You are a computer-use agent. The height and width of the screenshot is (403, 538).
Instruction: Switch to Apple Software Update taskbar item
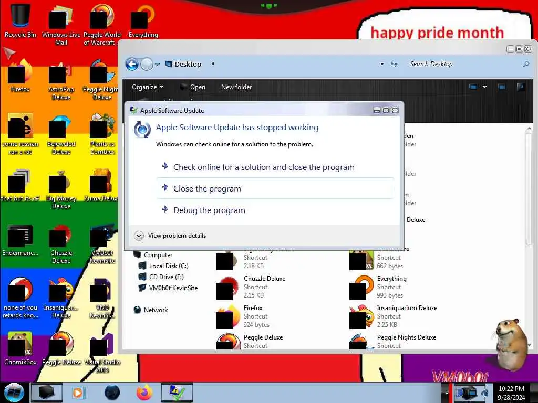tap(177, 393)
